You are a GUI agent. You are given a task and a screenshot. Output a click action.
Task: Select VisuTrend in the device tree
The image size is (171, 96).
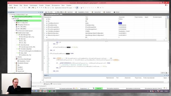tap(20, 69)
